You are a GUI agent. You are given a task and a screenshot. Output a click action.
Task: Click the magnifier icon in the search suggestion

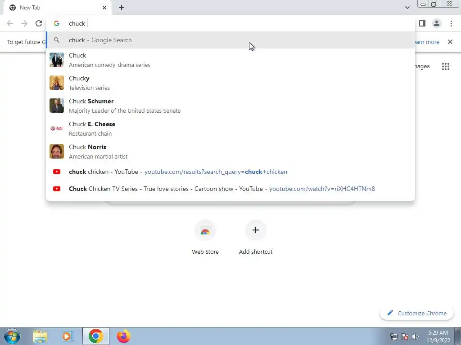(x=57, y=40)
